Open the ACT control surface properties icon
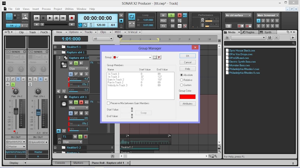Image resolution: width=300 pixels, height=168 pixels. pos(228,26)
